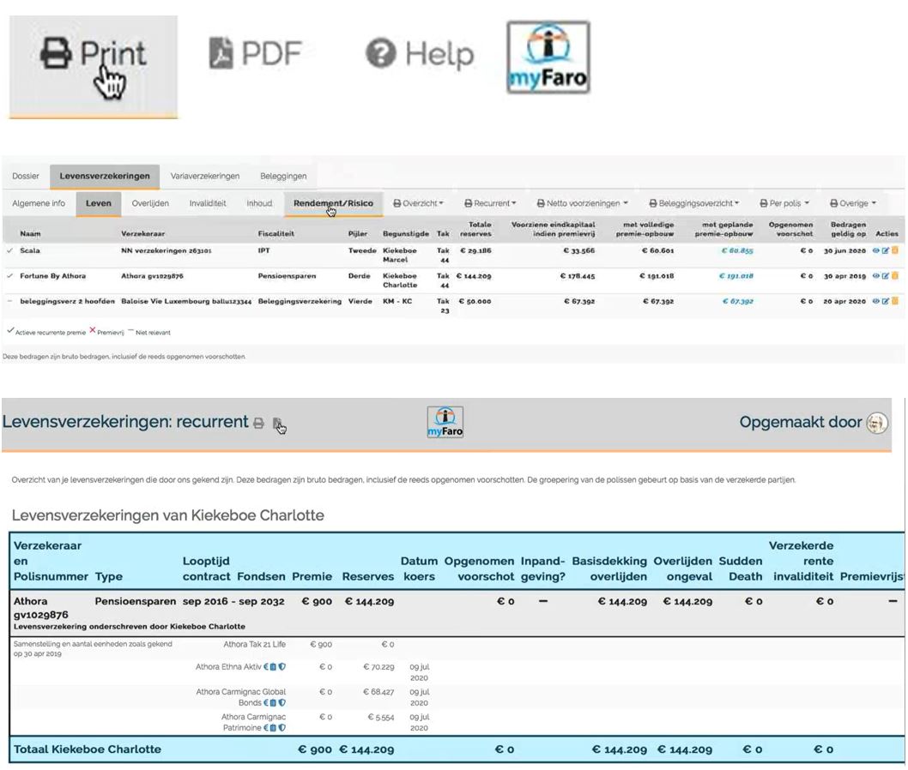This screenshot has width=908, height=770.
Task: Click the euro icon next to Athora Ethna Aktiv
Action: coord(266,666)
